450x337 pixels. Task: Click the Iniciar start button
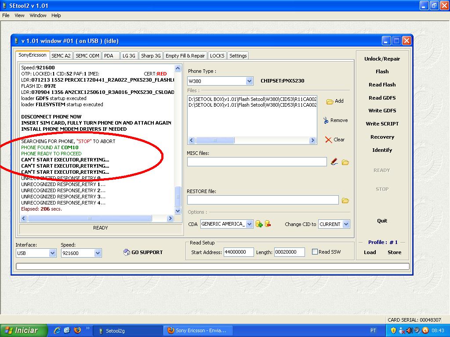(x=23, y=330)
